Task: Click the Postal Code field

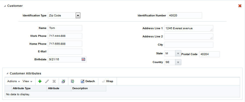Action: tap(209, 54)
